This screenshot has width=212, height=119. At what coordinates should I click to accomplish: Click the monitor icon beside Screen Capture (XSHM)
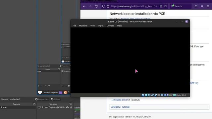39,107
